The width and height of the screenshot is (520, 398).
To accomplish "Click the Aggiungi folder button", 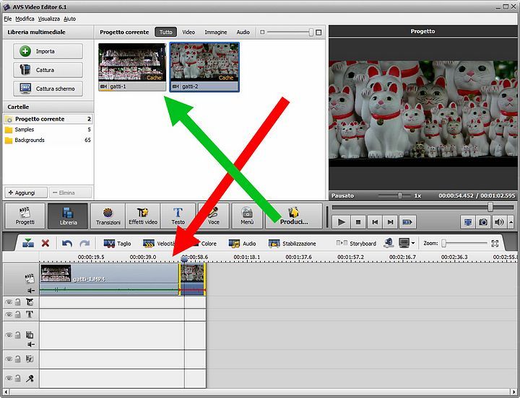I will click(x=26, y=193).
